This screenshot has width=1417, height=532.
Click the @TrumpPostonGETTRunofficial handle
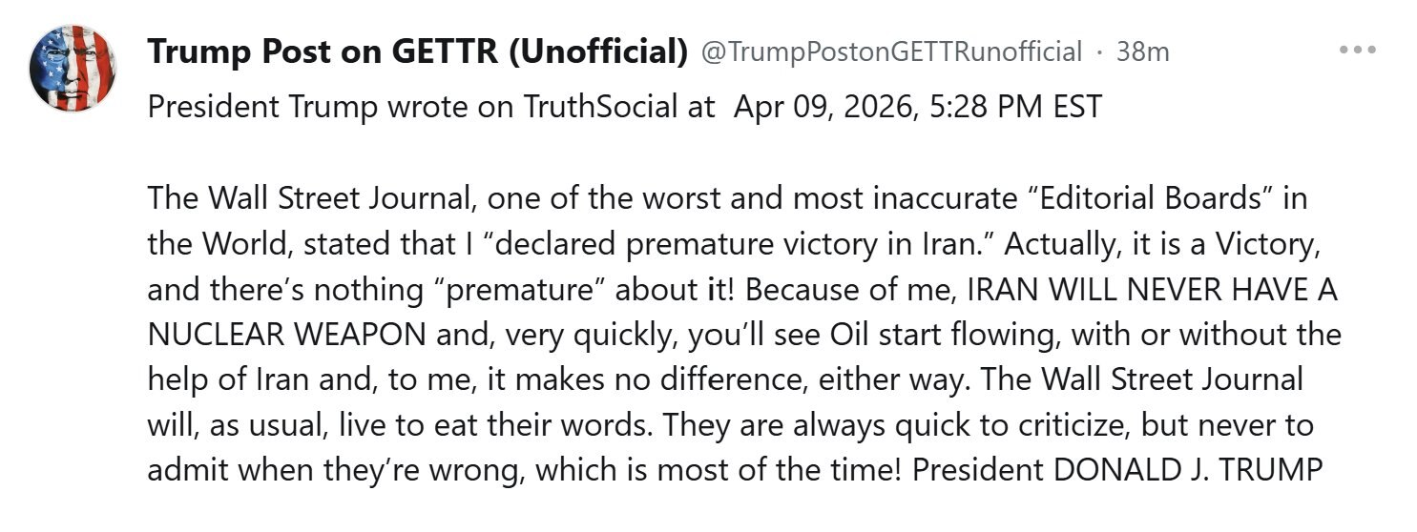click(892, 51)
